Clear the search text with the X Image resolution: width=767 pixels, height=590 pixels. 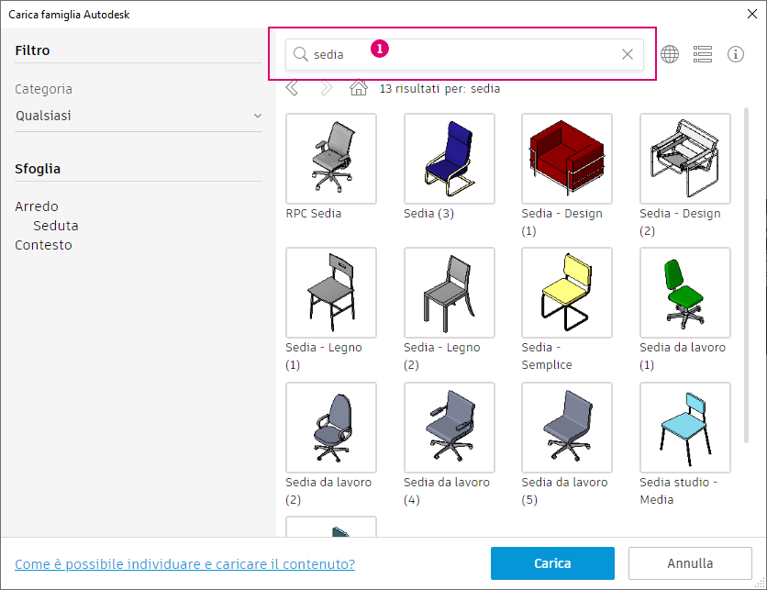click(628, 54)
